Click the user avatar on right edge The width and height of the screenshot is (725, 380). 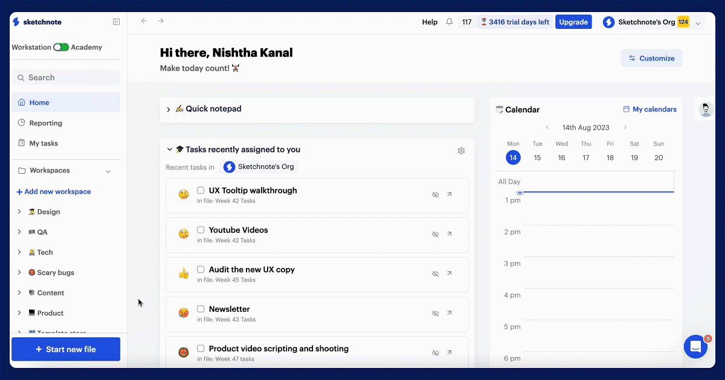tap(705, 110)
